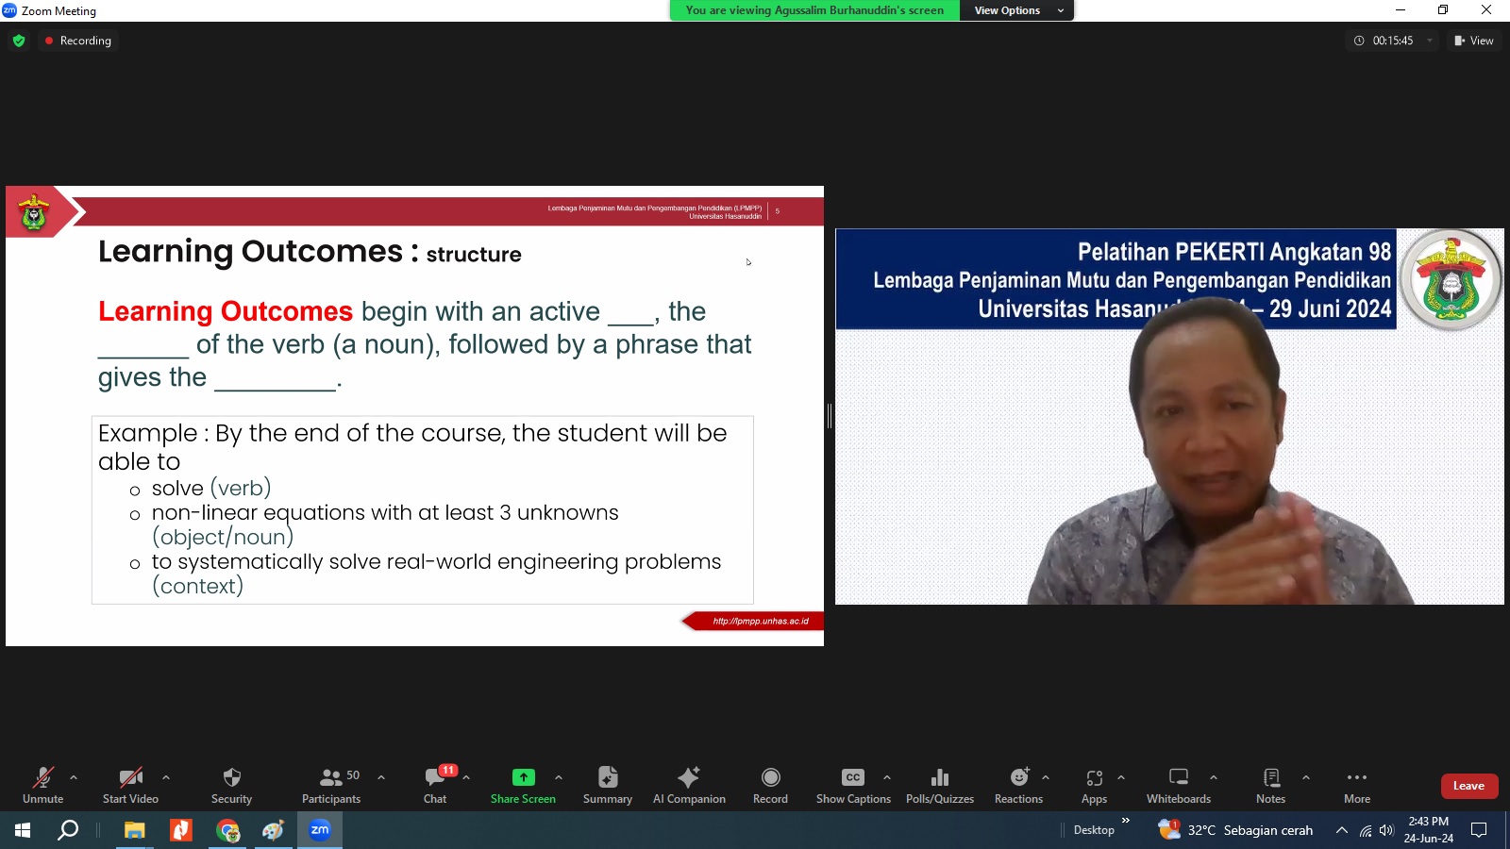Open the AI Companion panel
This screenshot has height=849, width=1510.
click(689, 785)
